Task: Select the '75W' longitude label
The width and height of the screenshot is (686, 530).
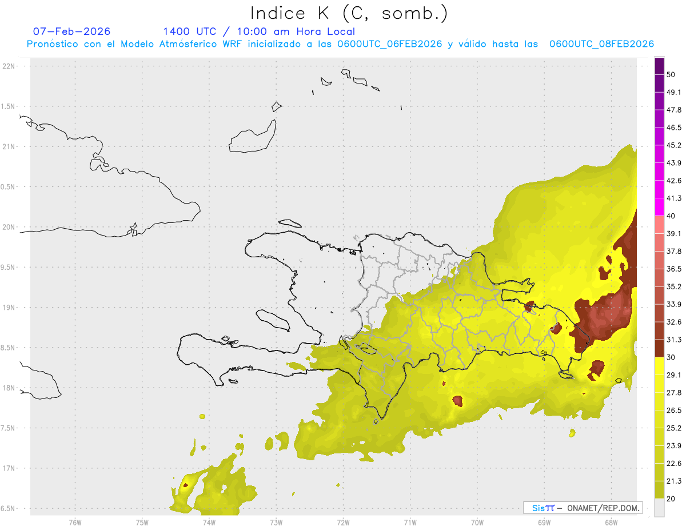Action: (x=142, y=521)
